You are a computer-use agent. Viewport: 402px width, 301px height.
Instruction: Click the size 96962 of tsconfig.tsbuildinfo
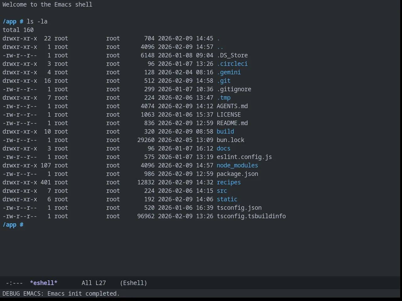pyautogui.click(x=146, y=216)
